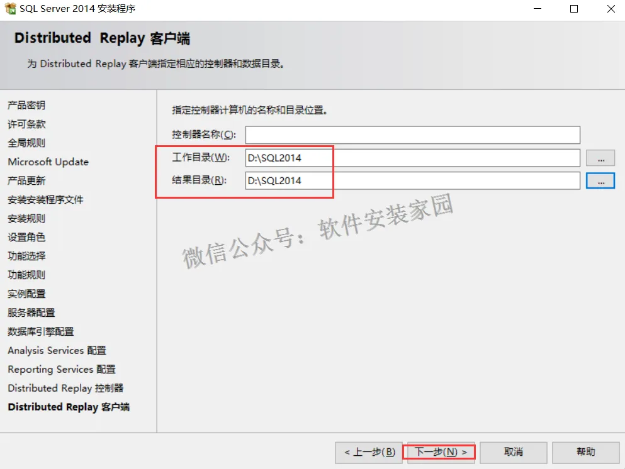Browse for the 工作目录 folder
This screenshot has height=469, width=625.
(x=600, y=158)
